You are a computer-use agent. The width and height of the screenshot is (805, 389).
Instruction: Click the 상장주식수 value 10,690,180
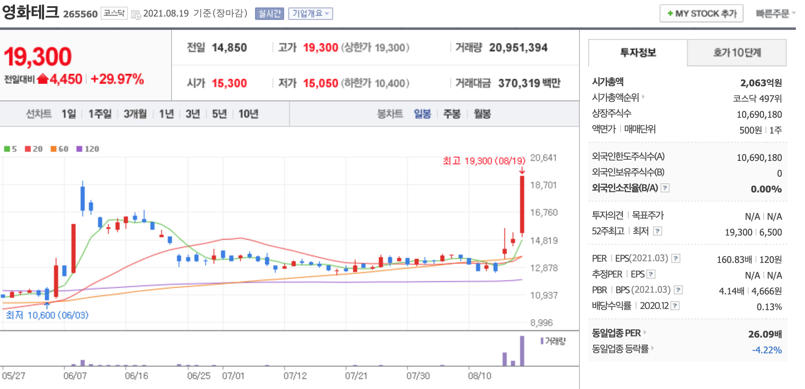(759, 114)
